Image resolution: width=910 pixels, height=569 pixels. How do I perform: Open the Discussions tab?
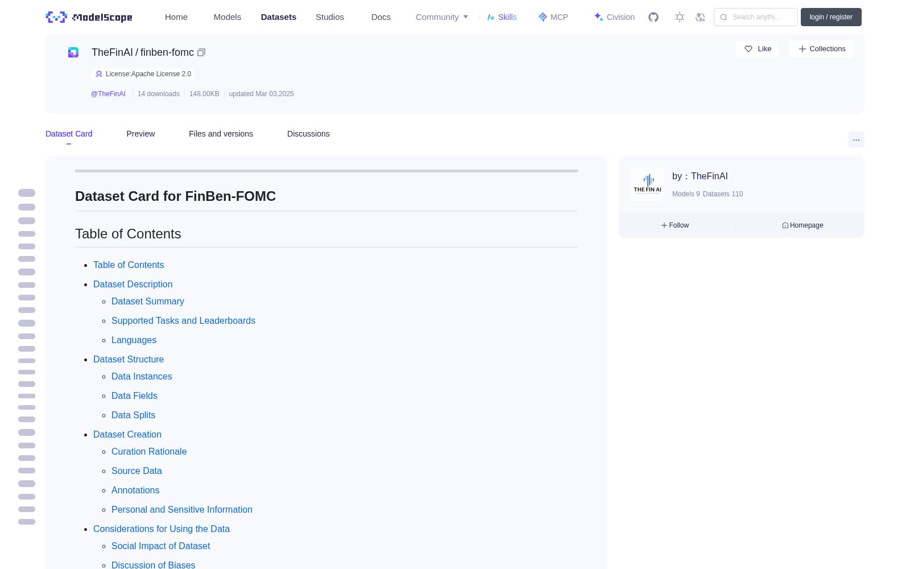[x=308, y=134]
